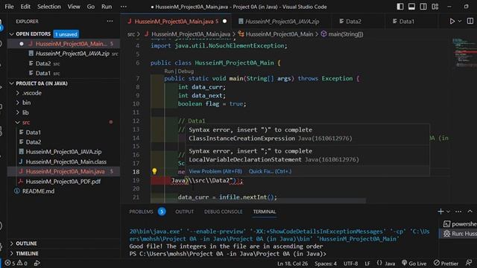Start Go Live server
This screenshot has width=477, height=268.
[414, 264]
